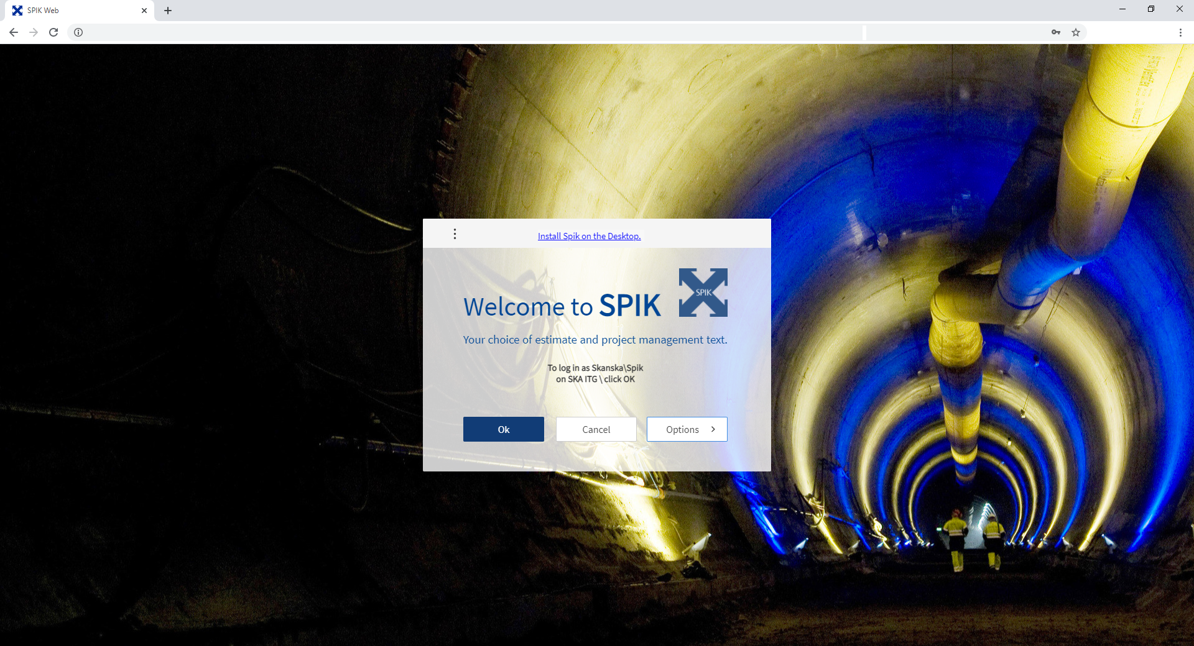Screen dimensions: 1194x646
Task: Click the 'To log in as Skanska\Spik' text
Action: pyautogui.click(x=595, y=368)
